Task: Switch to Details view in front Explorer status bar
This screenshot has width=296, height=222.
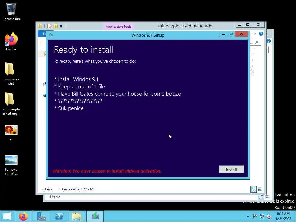Action: tap(254, 189)
